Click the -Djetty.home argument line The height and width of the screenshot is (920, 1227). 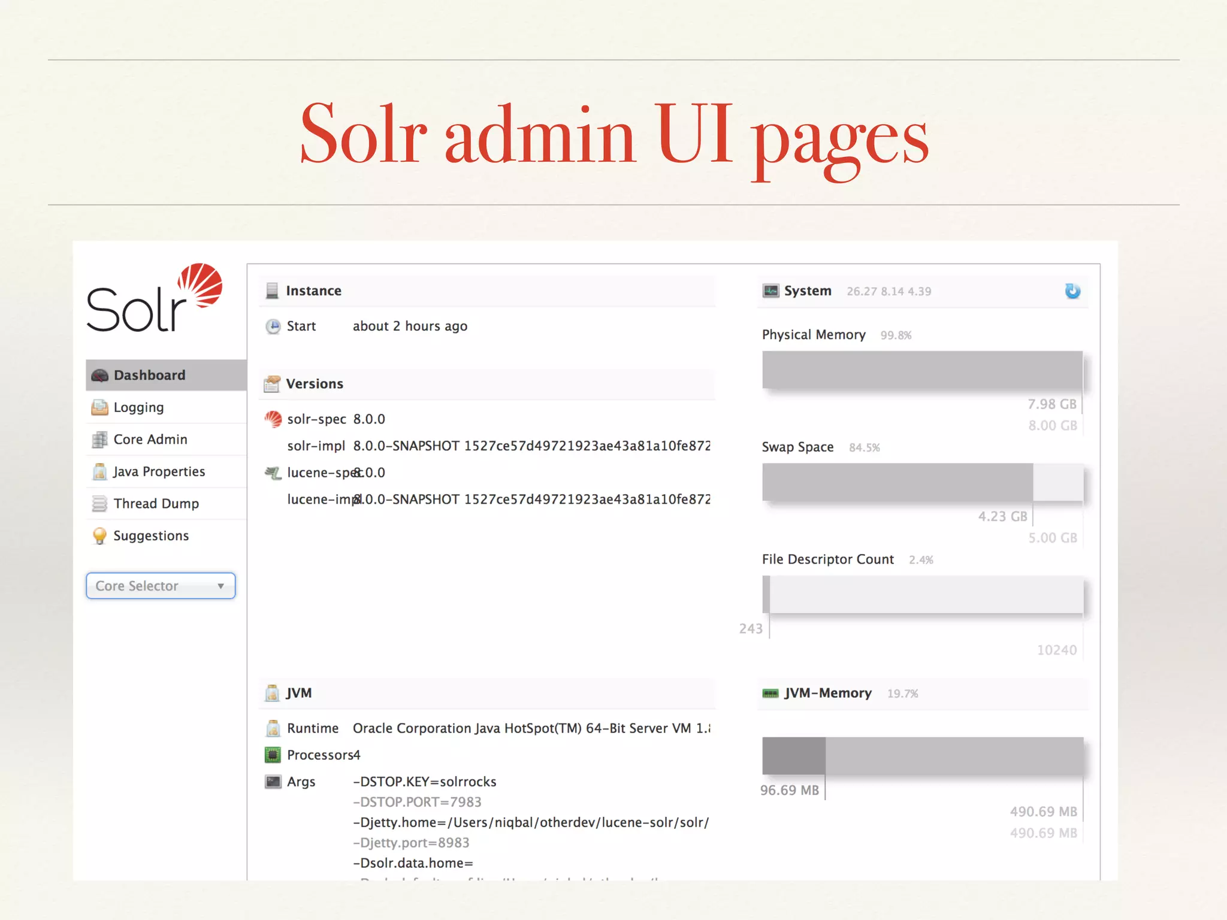coord(531,822)
